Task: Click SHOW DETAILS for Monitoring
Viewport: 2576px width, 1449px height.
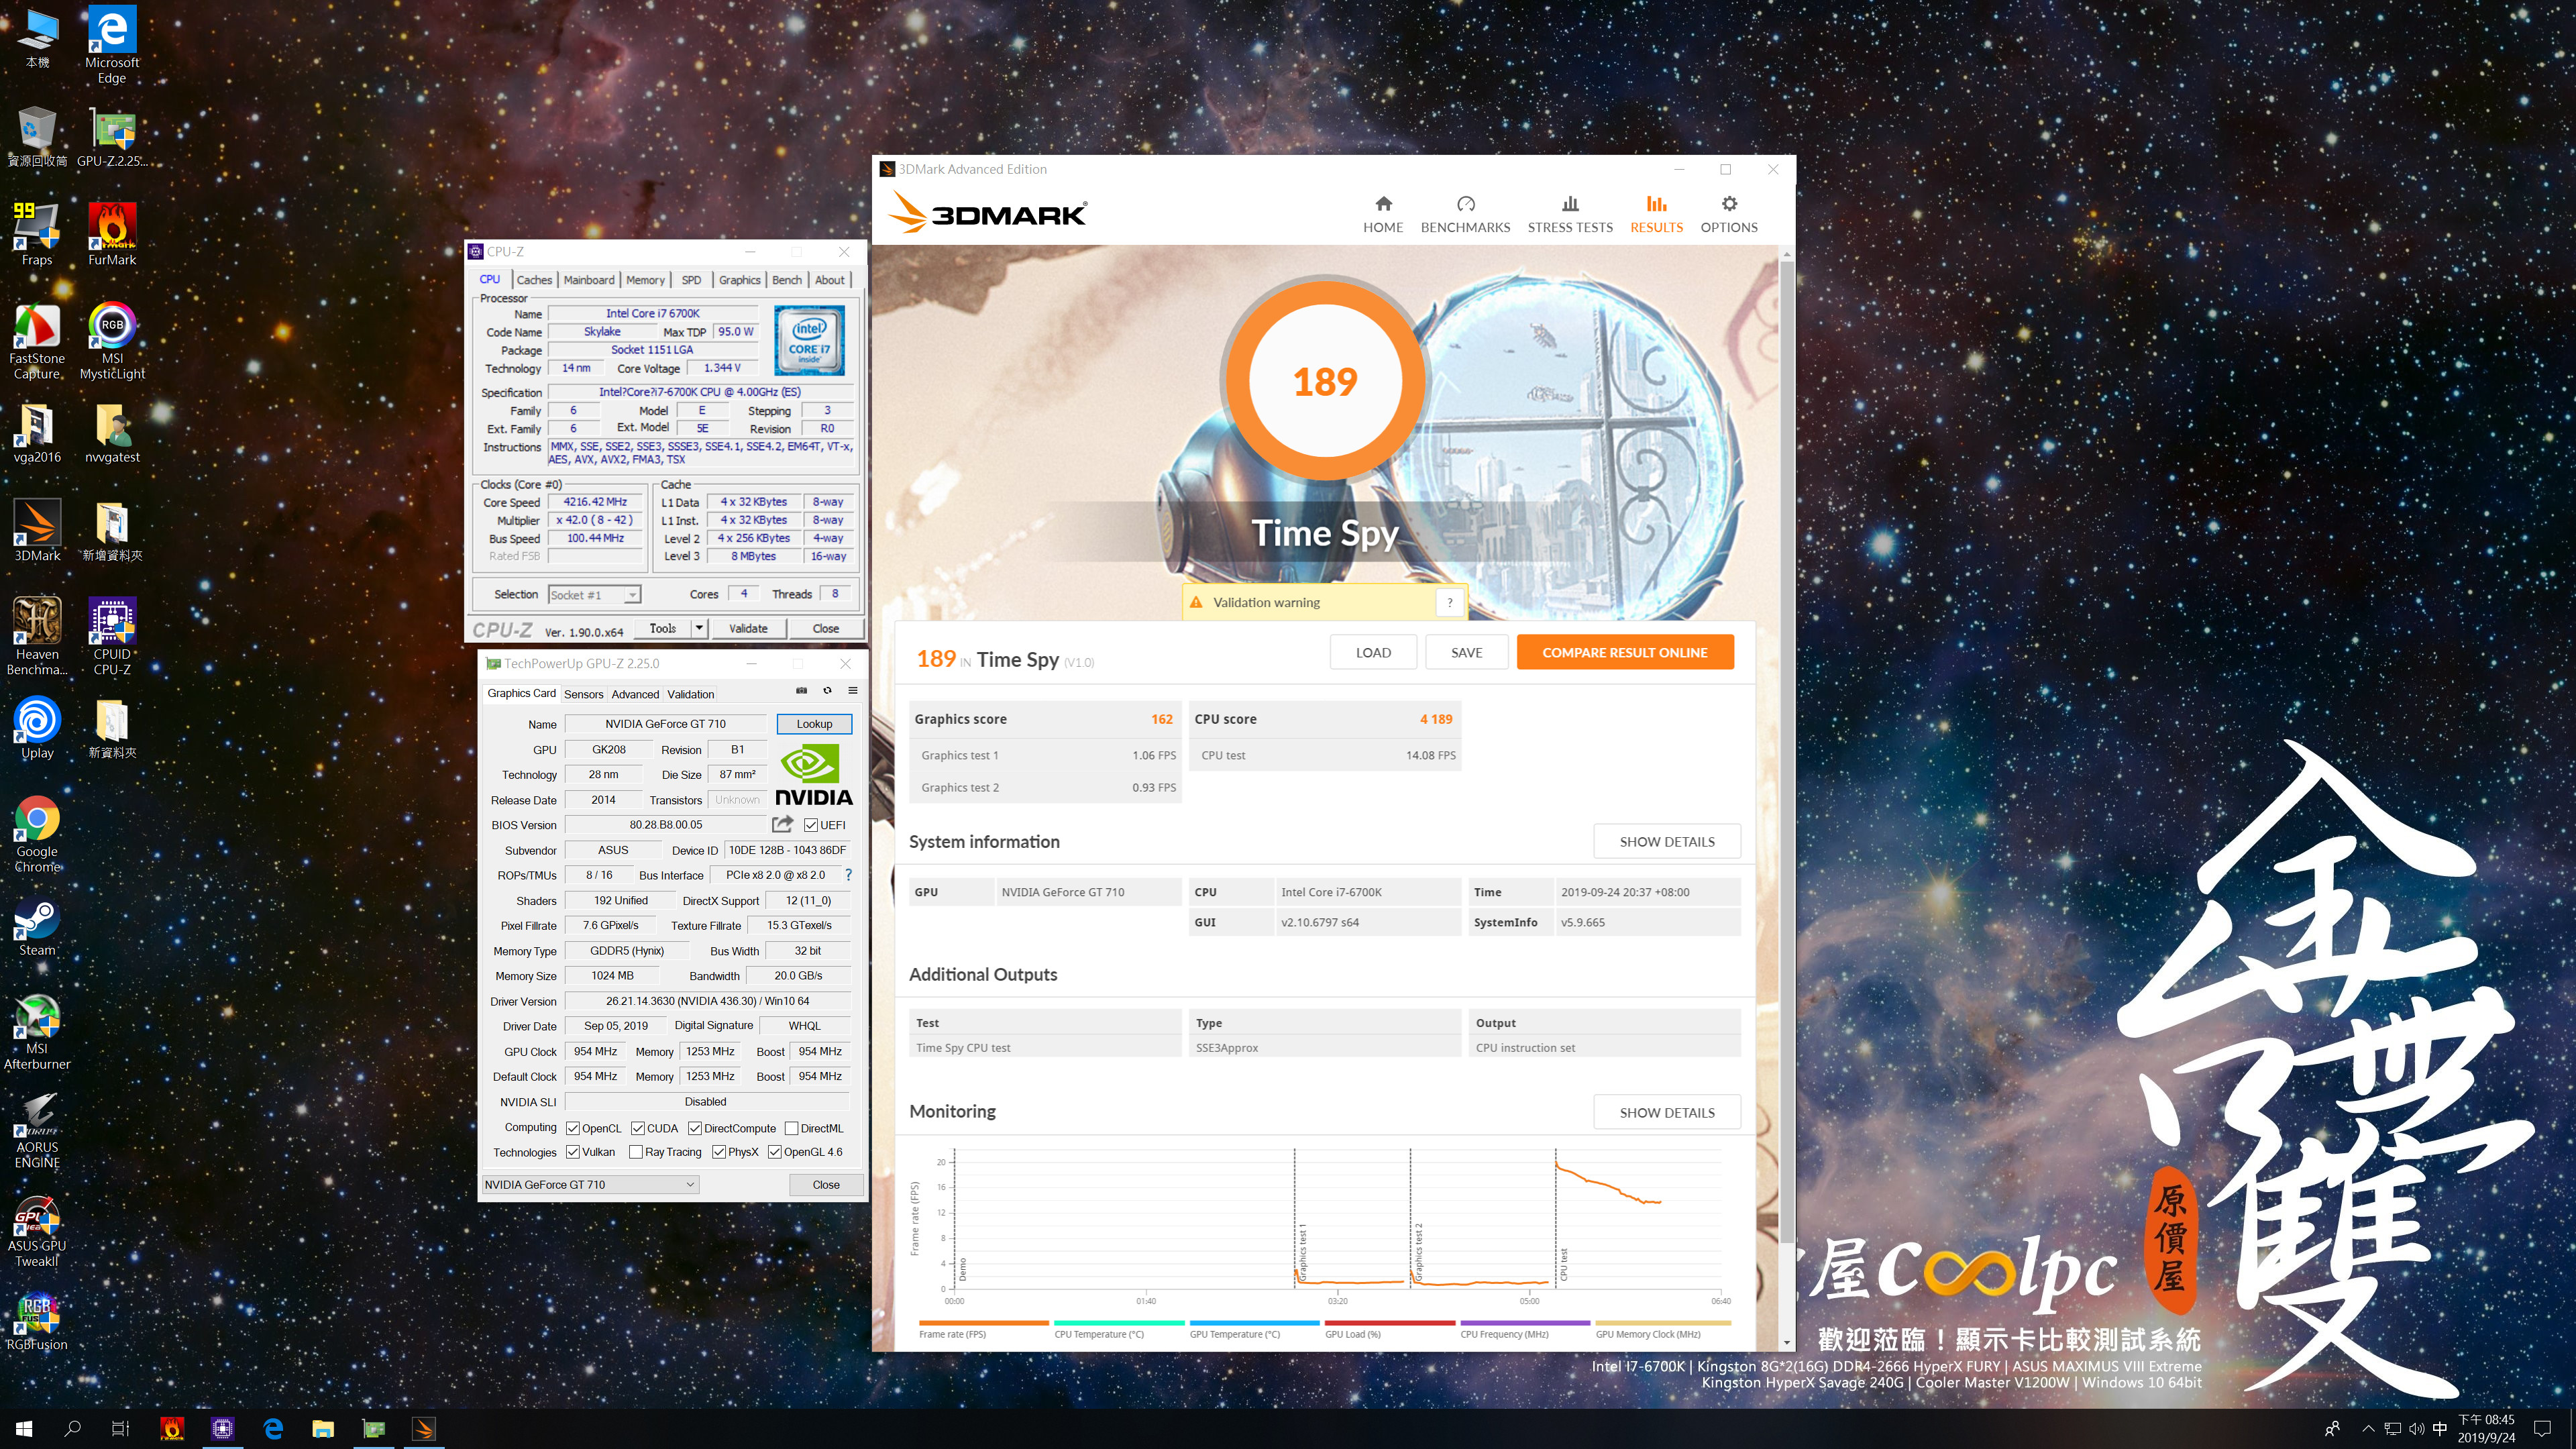Action: [x=1667, y=1112]
